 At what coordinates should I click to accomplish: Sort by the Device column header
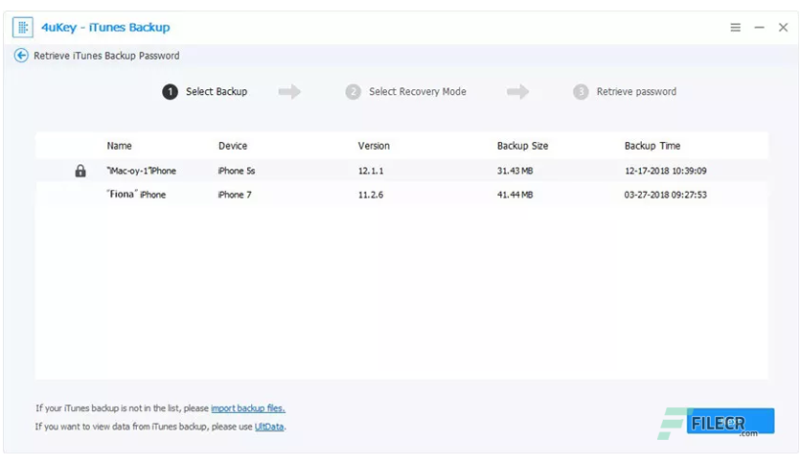[233, 146]
